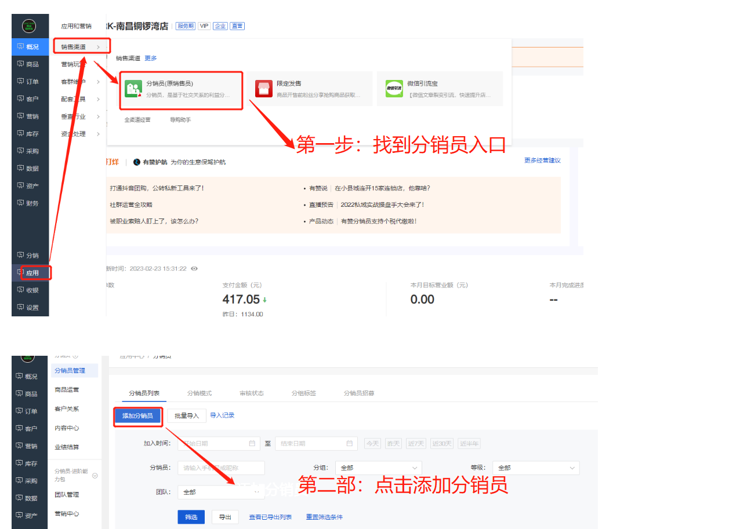Click the blue 筛选 button
The width and height of the screenshot is (729, 529).
[191, 517]
